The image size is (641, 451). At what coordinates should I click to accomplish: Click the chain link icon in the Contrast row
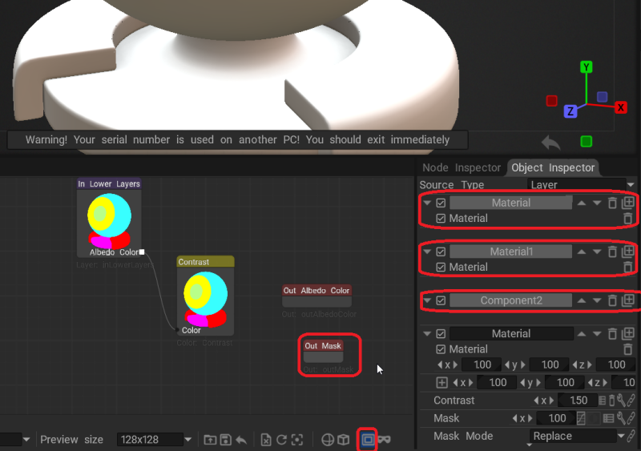coord(631,401)
